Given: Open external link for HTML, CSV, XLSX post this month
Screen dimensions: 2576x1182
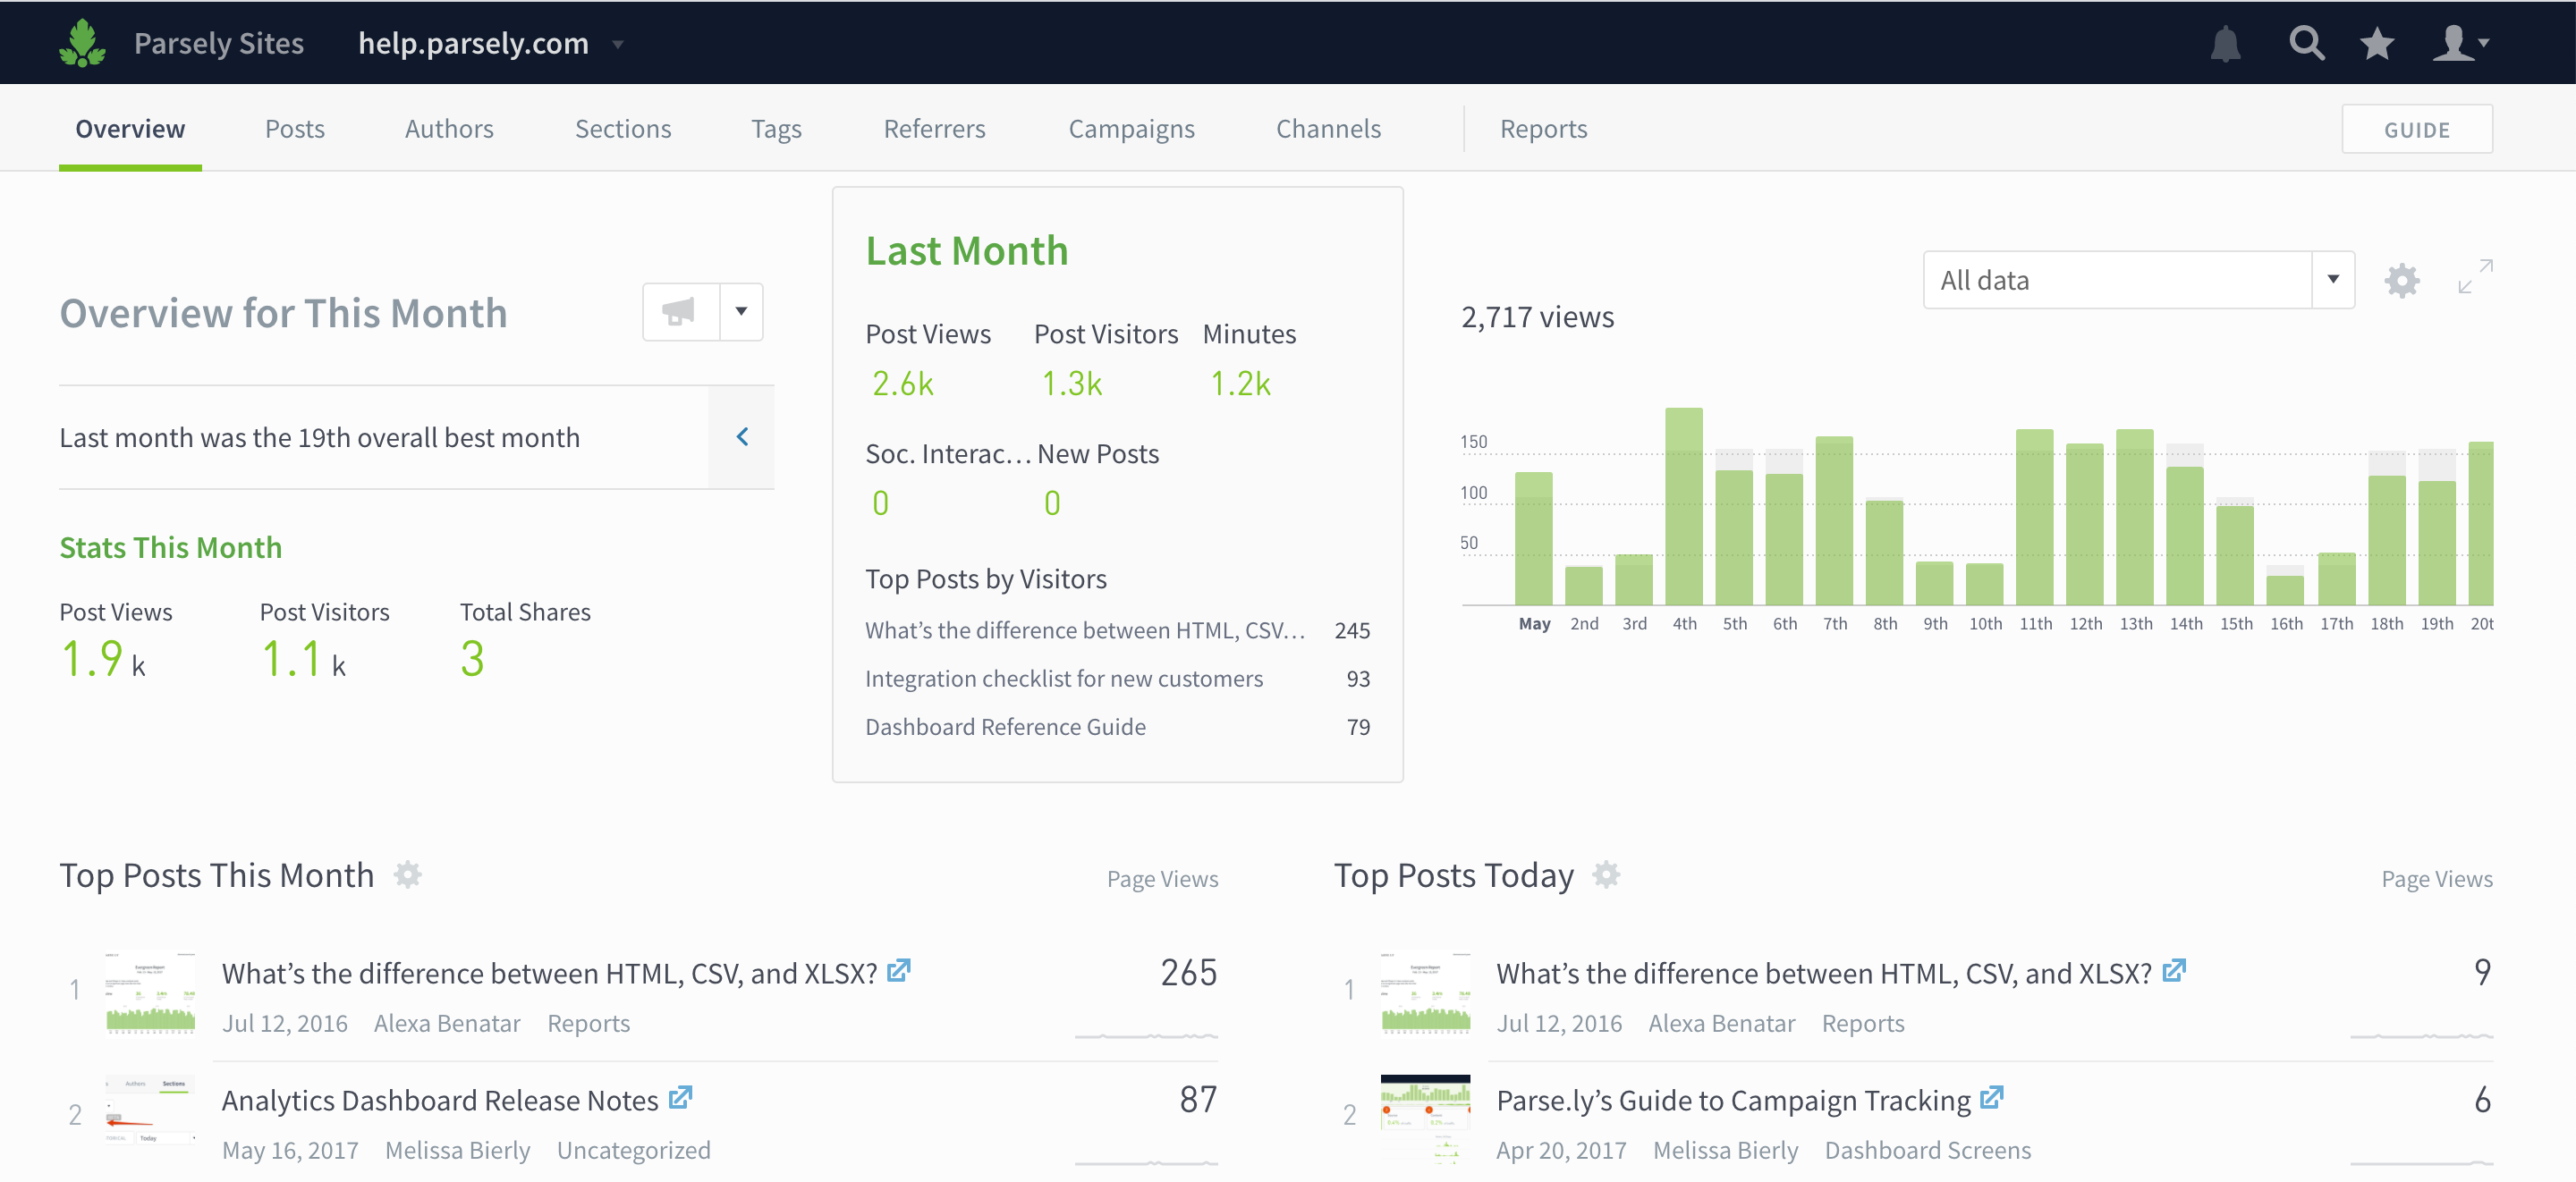Looking at the screenshot, I should click(899, 970).
